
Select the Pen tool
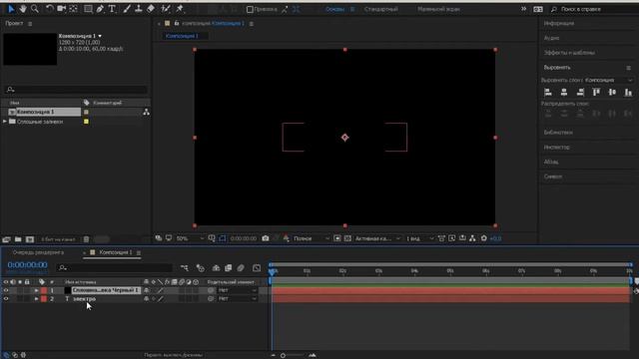tap(100, 9)
